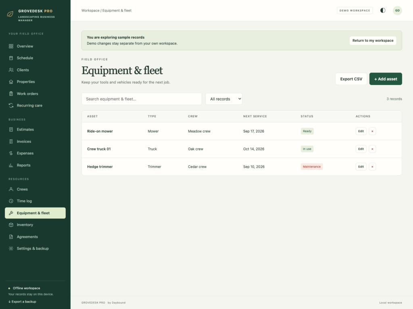The height and width of the screenshot is (309, 413).
Task: Delete the Ride-on mower asset
Action: click(x=372, y=131)
